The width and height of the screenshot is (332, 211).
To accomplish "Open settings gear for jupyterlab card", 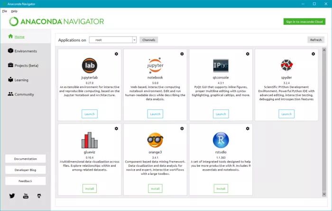I will point(116,54).
